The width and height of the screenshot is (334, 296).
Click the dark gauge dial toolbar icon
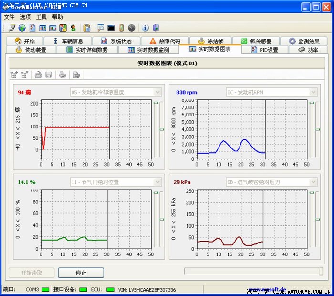[131, 28]
